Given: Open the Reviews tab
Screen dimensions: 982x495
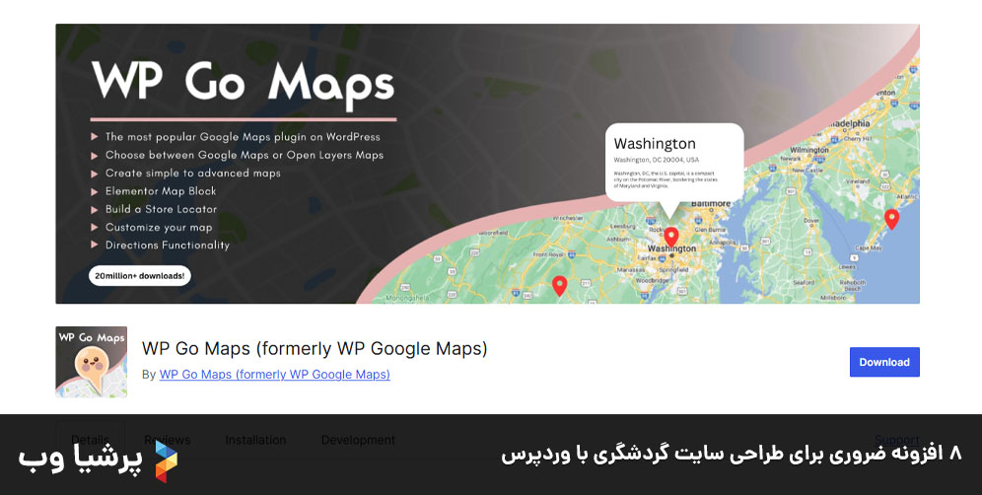Looking at the screenshot, I should (167, 440).
